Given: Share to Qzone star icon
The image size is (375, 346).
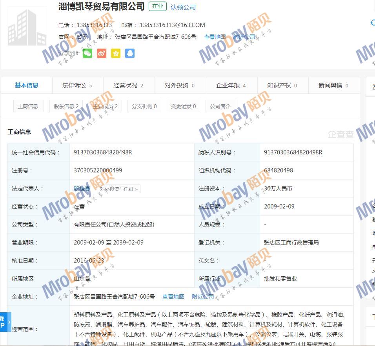Looking at the screenshot, I should pos(116,53).
